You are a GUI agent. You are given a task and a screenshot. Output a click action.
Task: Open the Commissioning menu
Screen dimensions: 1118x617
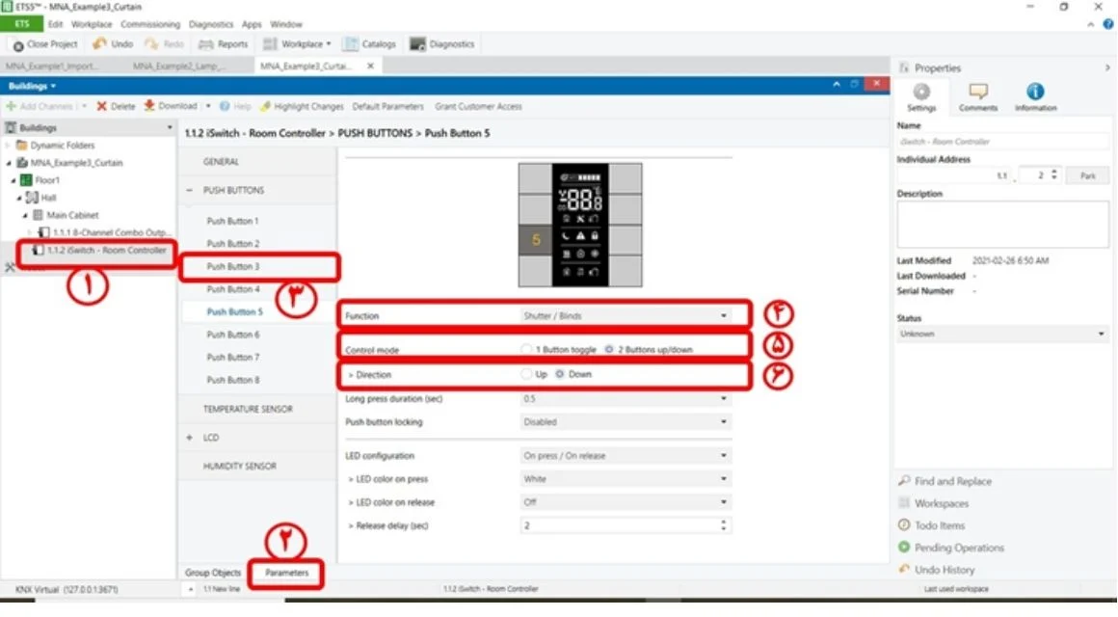click(149, 24)
